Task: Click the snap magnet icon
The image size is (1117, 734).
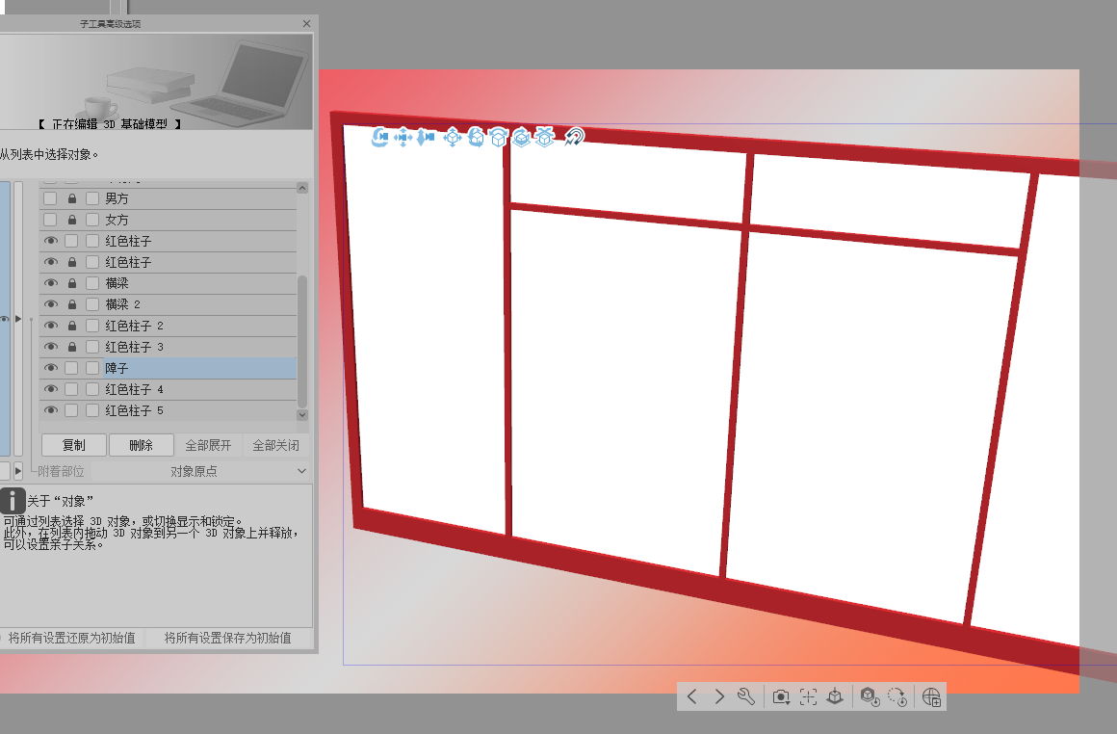Action: click(x=574, y=138)
